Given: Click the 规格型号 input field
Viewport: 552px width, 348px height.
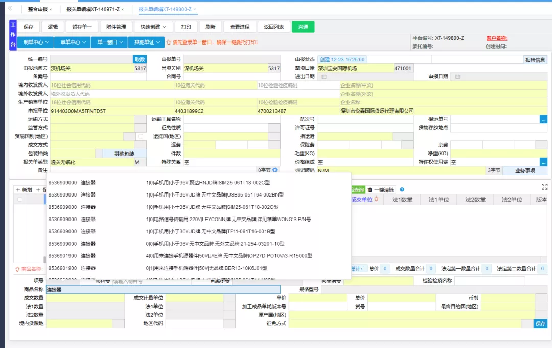Looking at the screenshot, I should coord(434,290).
